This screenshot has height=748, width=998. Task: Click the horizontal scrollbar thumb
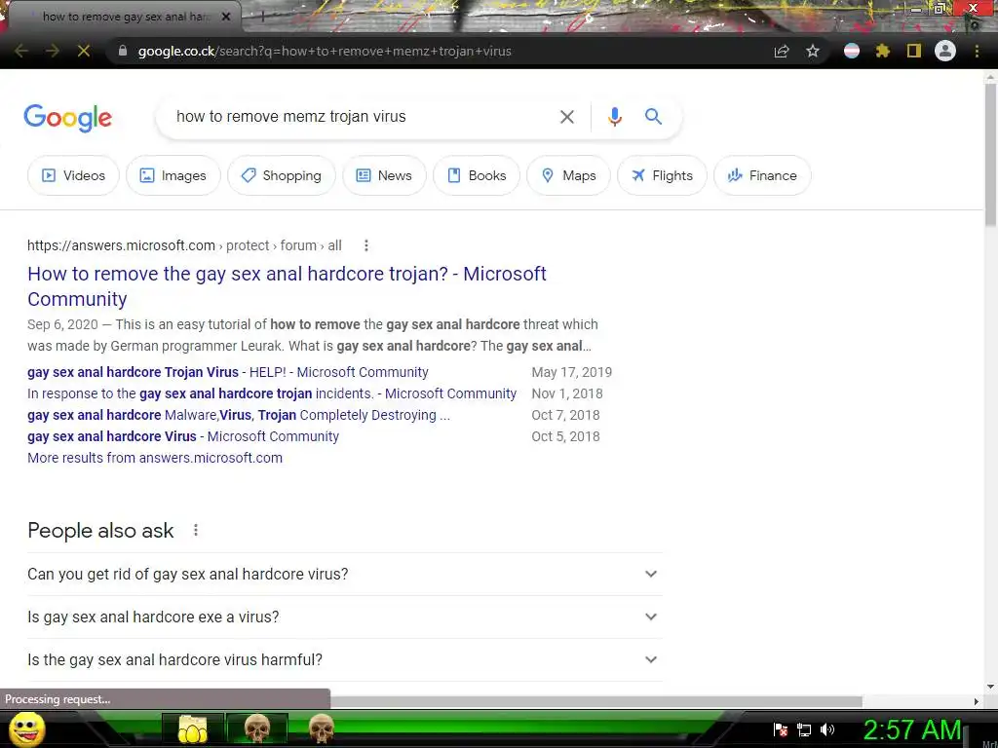coord(596,701)
